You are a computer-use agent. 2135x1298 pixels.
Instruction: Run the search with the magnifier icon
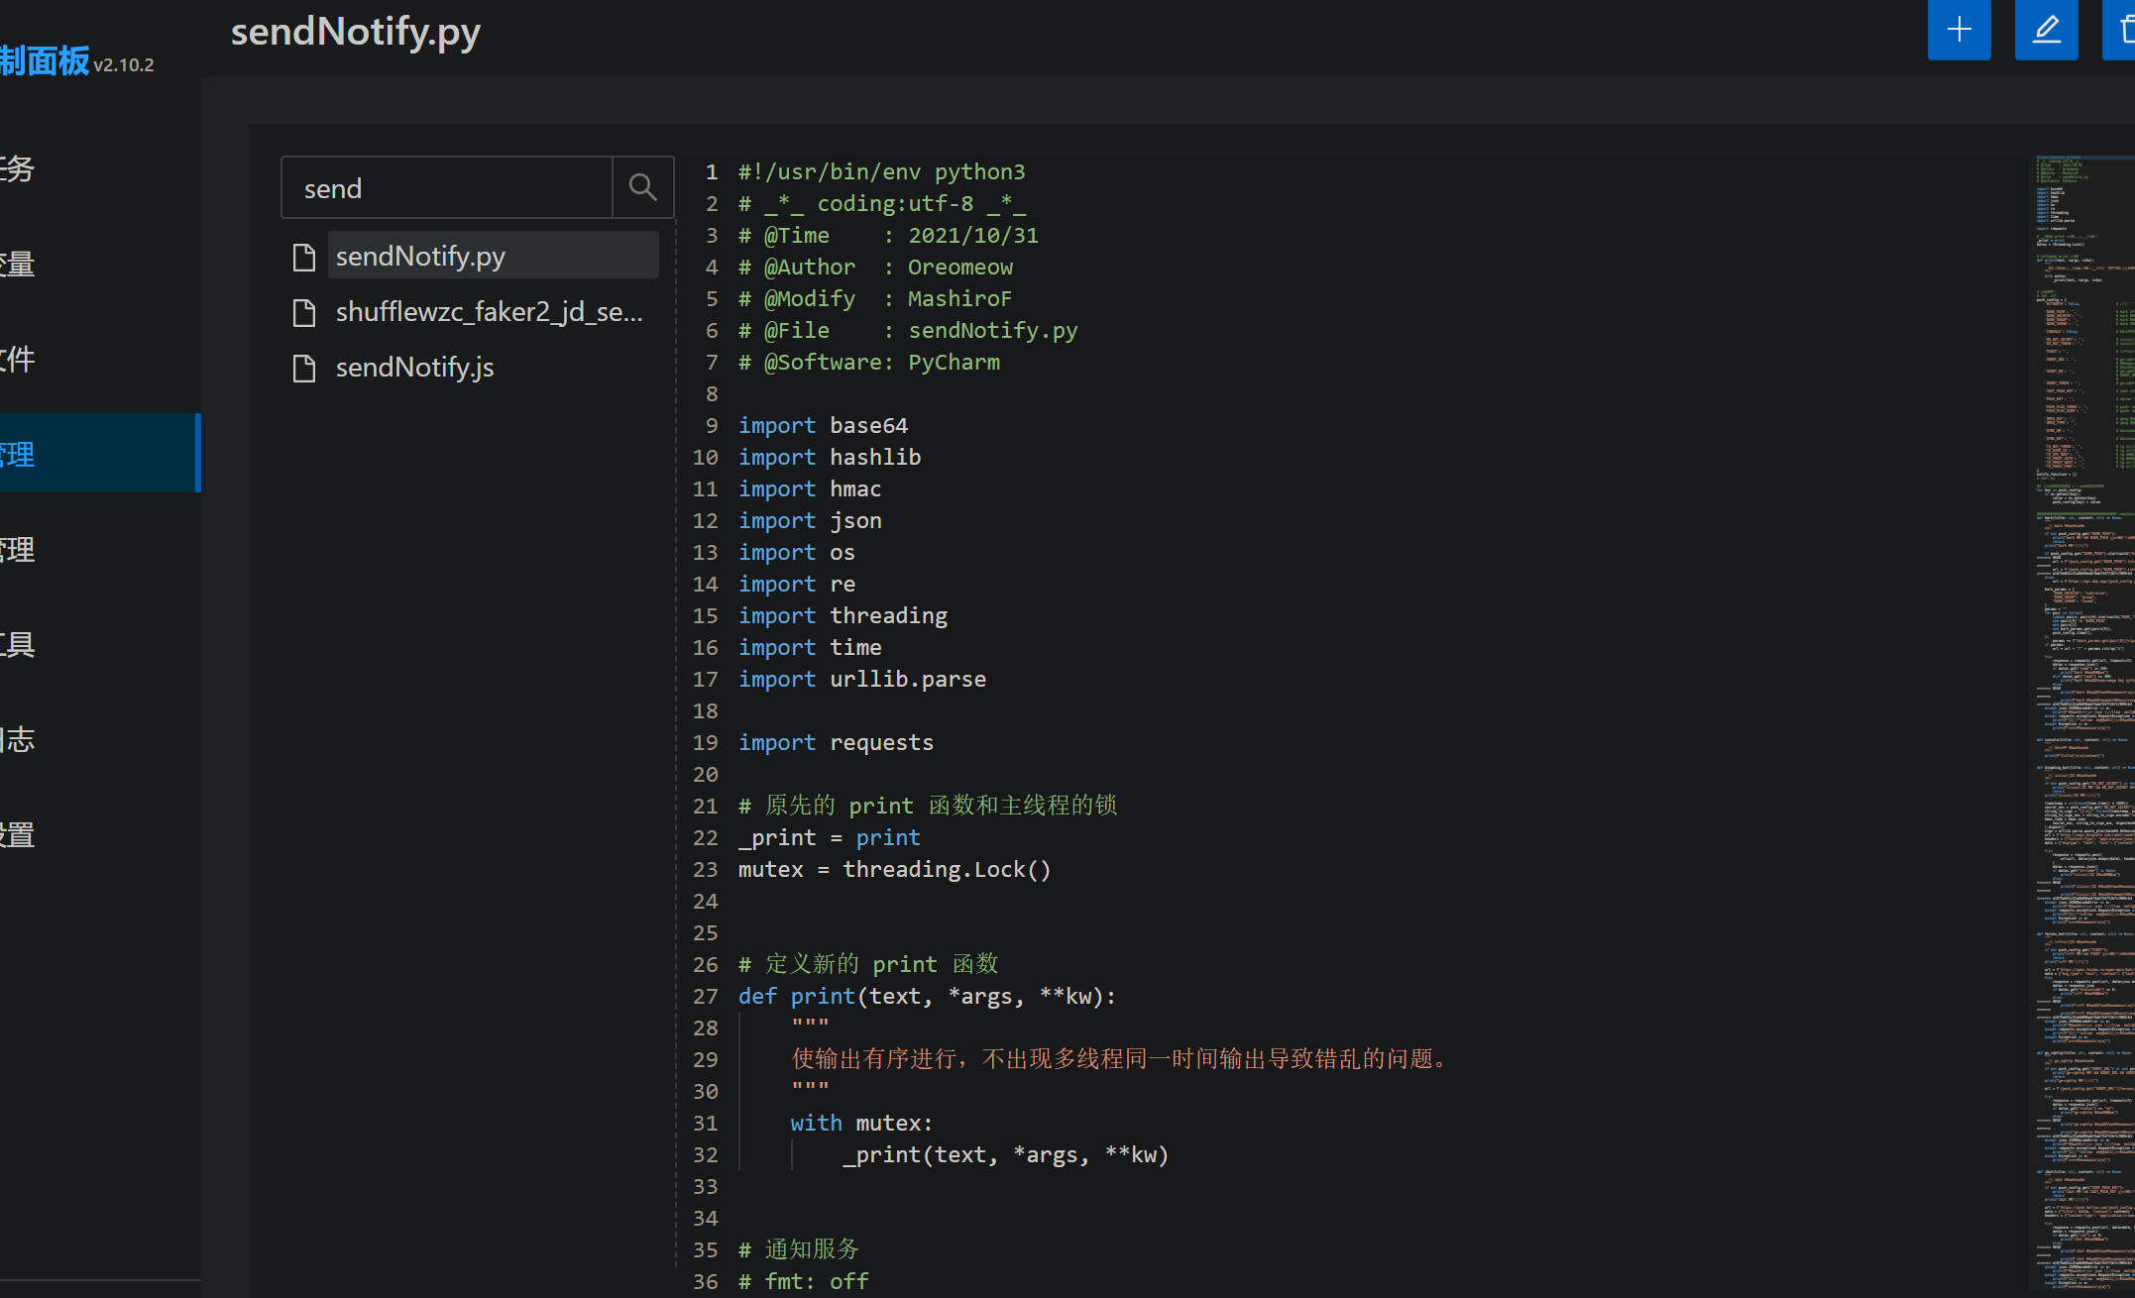pos(642,186)
